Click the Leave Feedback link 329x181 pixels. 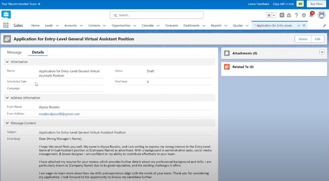pyautogui.click(x=258, y=4)
